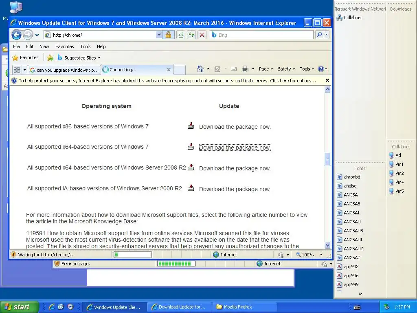Click Add to Favorites Bar icon

[x=50, y=58]
